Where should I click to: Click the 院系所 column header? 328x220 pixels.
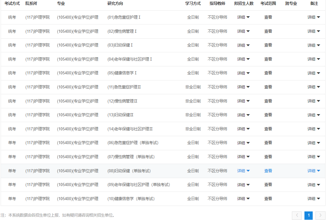[x=31, y=4]
